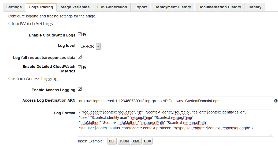Switch to the Settings tab
278x147 pixels.
click(x=14, y=7)
